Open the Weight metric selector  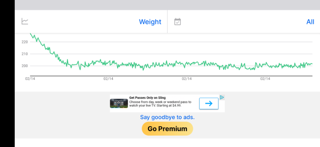(150, 22)
